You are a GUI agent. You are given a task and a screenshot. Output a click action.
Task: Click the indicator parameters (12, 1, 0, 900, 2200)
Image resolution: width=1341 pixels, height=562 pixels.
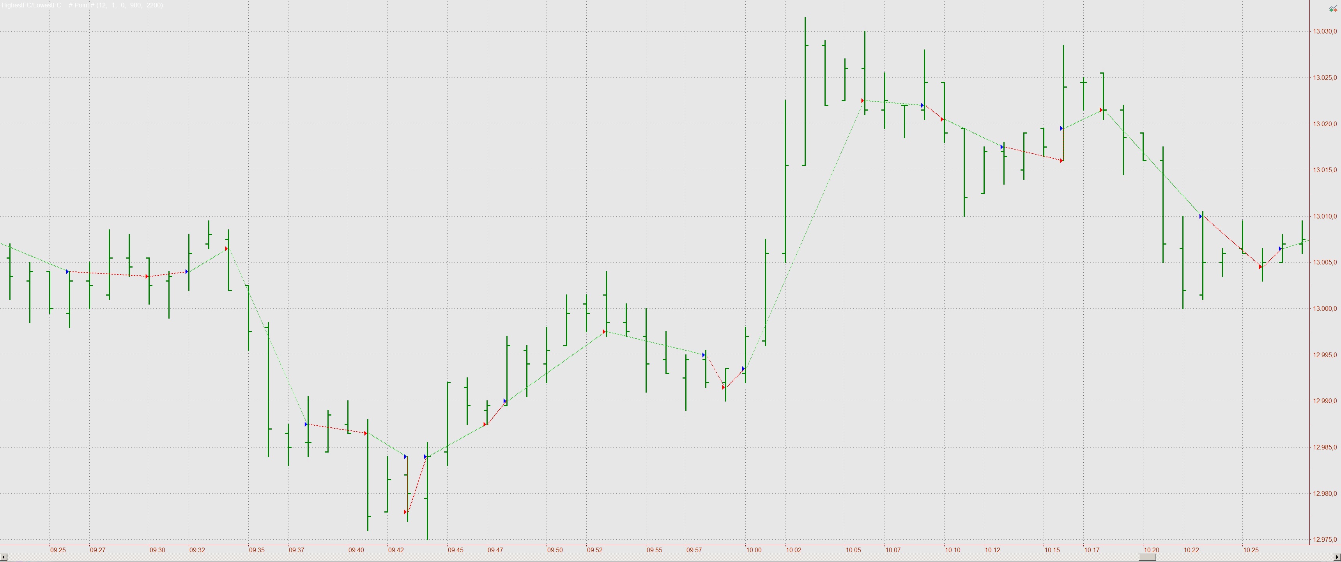coord(130,5)
